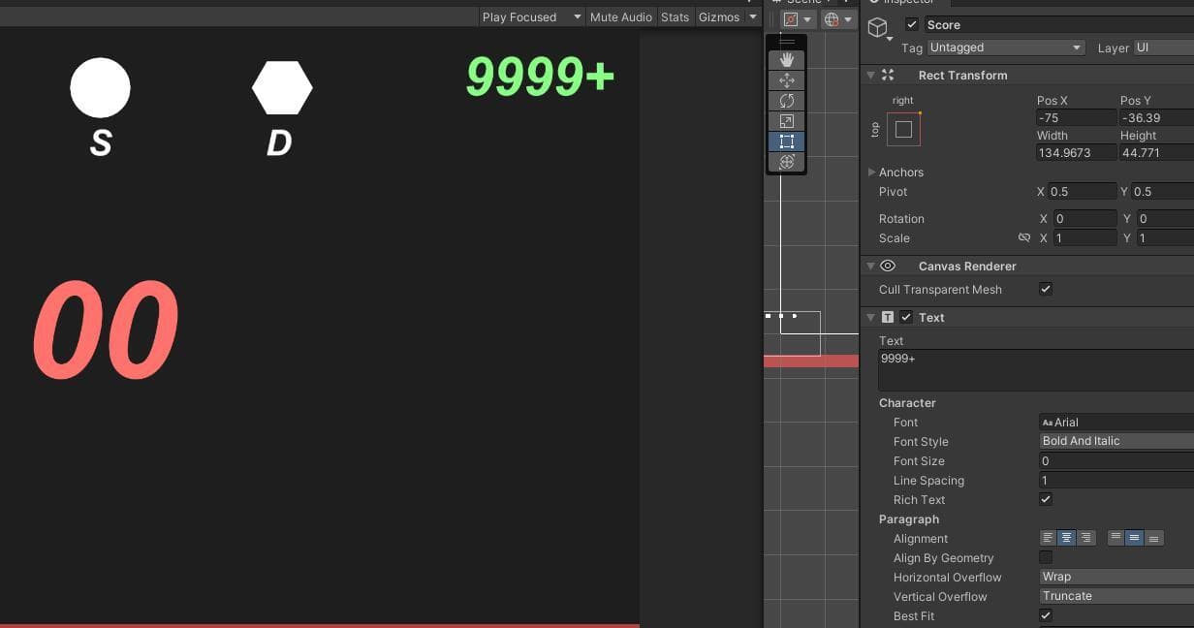Toggle the Rich Text checkbox
This screenshot has width=1194, height=628.
coord(1046,499)
